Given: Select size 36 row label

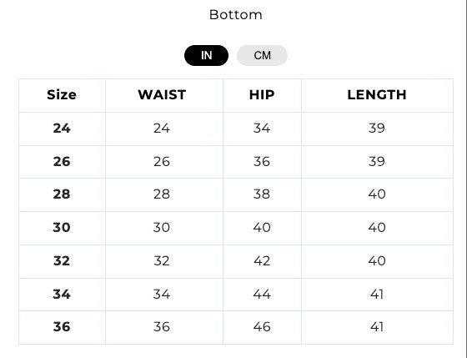Looking at the screenshot, I should point(62,327).
